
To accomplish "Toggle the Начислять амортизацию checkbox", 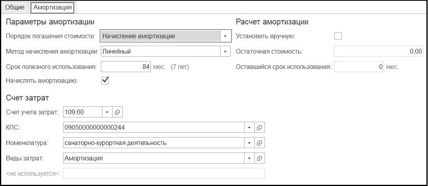I will point(105,80).
